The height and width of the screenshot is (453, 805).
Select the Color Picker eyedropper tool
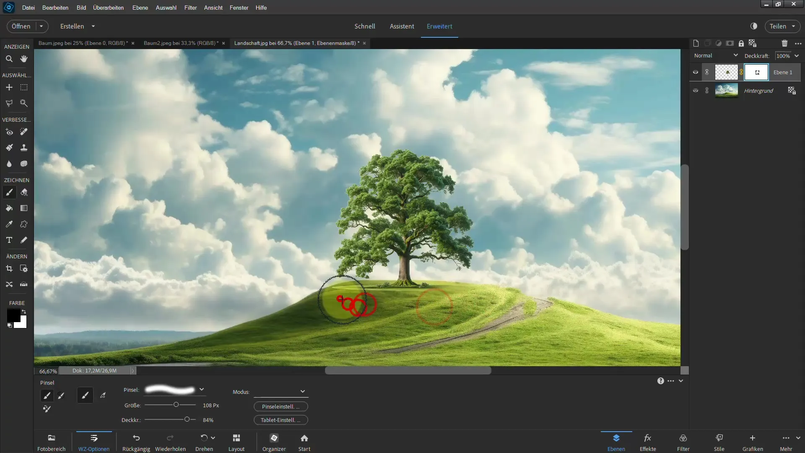coord(9,224)
